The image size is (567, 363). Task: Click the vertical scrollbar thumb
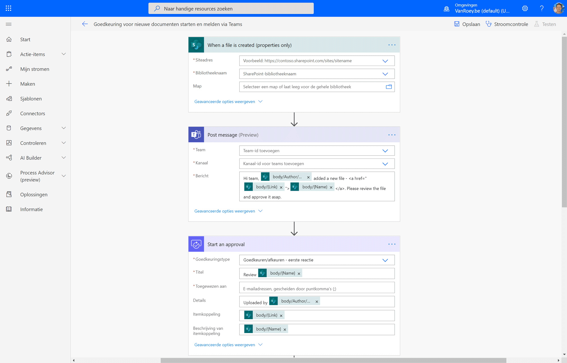coord(564,122)
